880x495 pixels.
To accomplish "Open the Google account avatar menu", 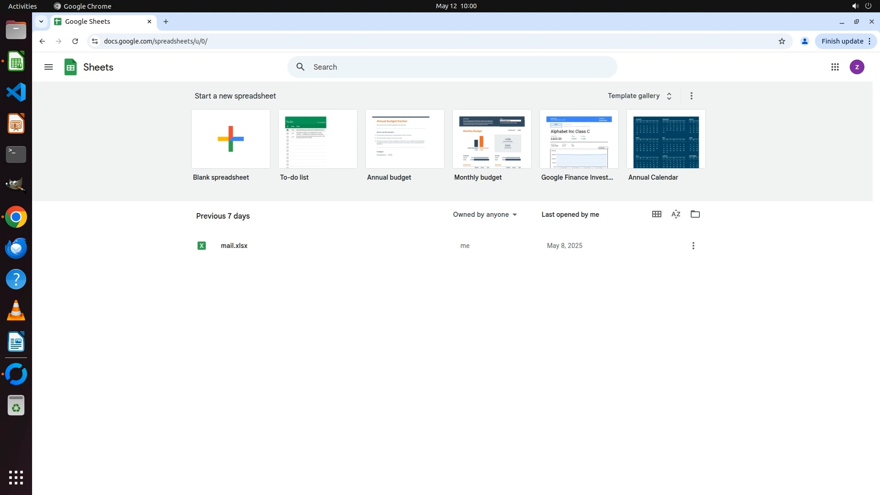I will [x=857, y=67].
